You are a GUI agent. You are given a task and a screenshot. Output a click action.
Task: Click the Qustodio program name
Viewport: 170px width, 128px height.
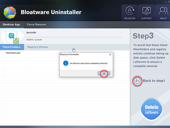coord(31,32)
